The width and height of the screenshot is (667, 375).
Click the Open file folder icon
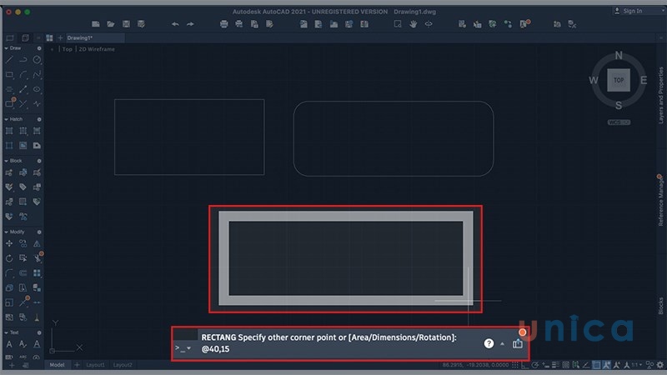(111, 24)
